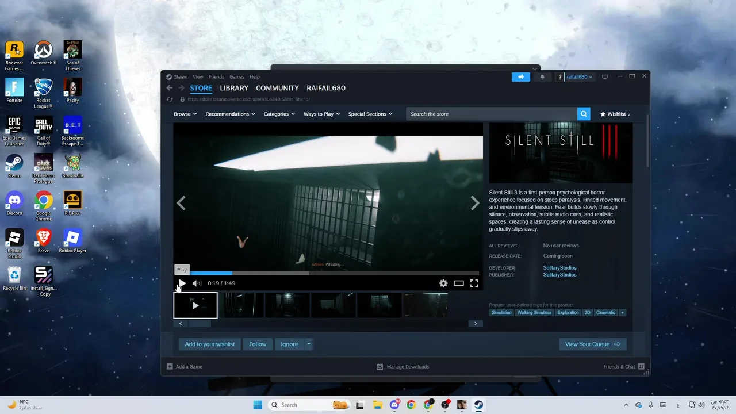
Task: Toggle theater mode for the video
Action: point(458,283)
